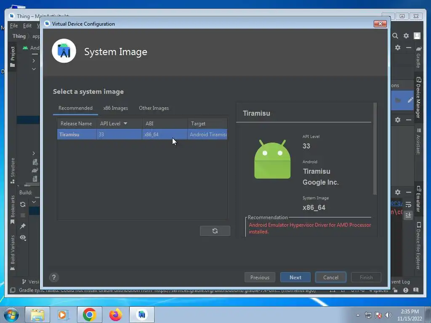Select the Tiramisu release name cell
431x323 pixels.
tap(77, 134)
